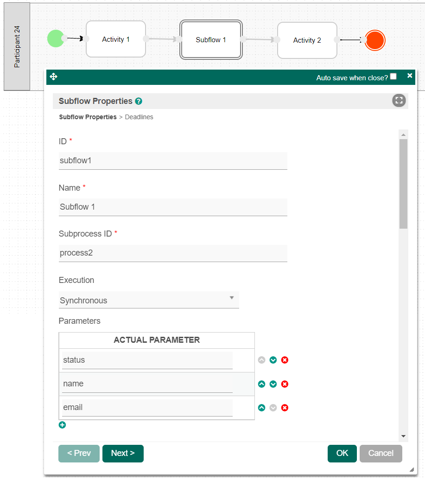Confirm with the OK button
This screenshot has height=481, width=425.
point(342,453)
